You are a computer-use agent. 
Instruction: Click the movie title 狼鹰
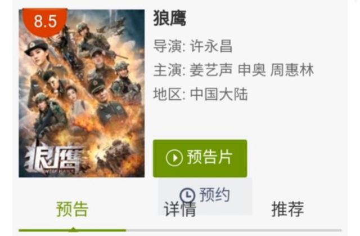click(x=170, y=19)
